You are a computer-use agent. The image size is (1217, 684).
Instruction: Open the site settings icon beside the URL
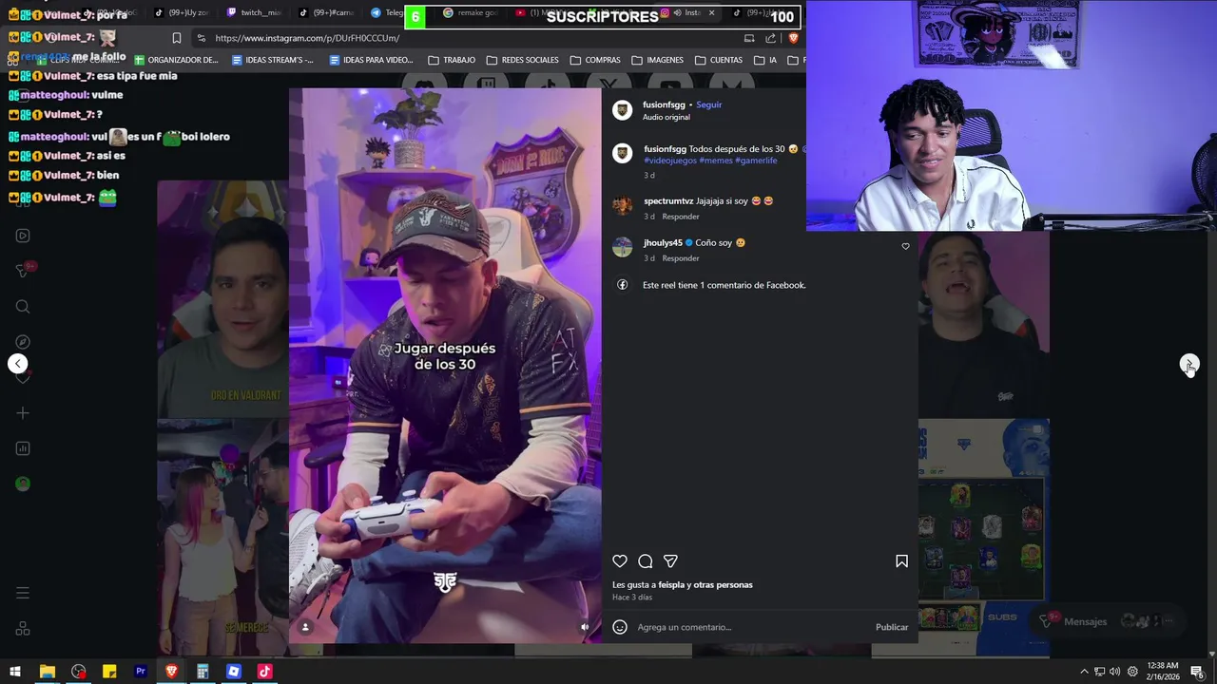(201, 38)
